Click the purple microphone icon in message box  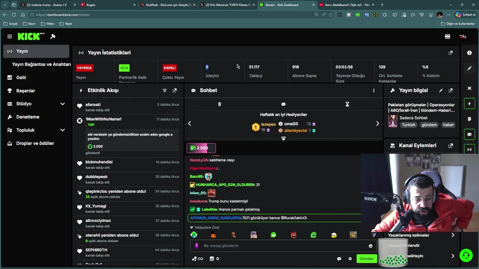196,246
